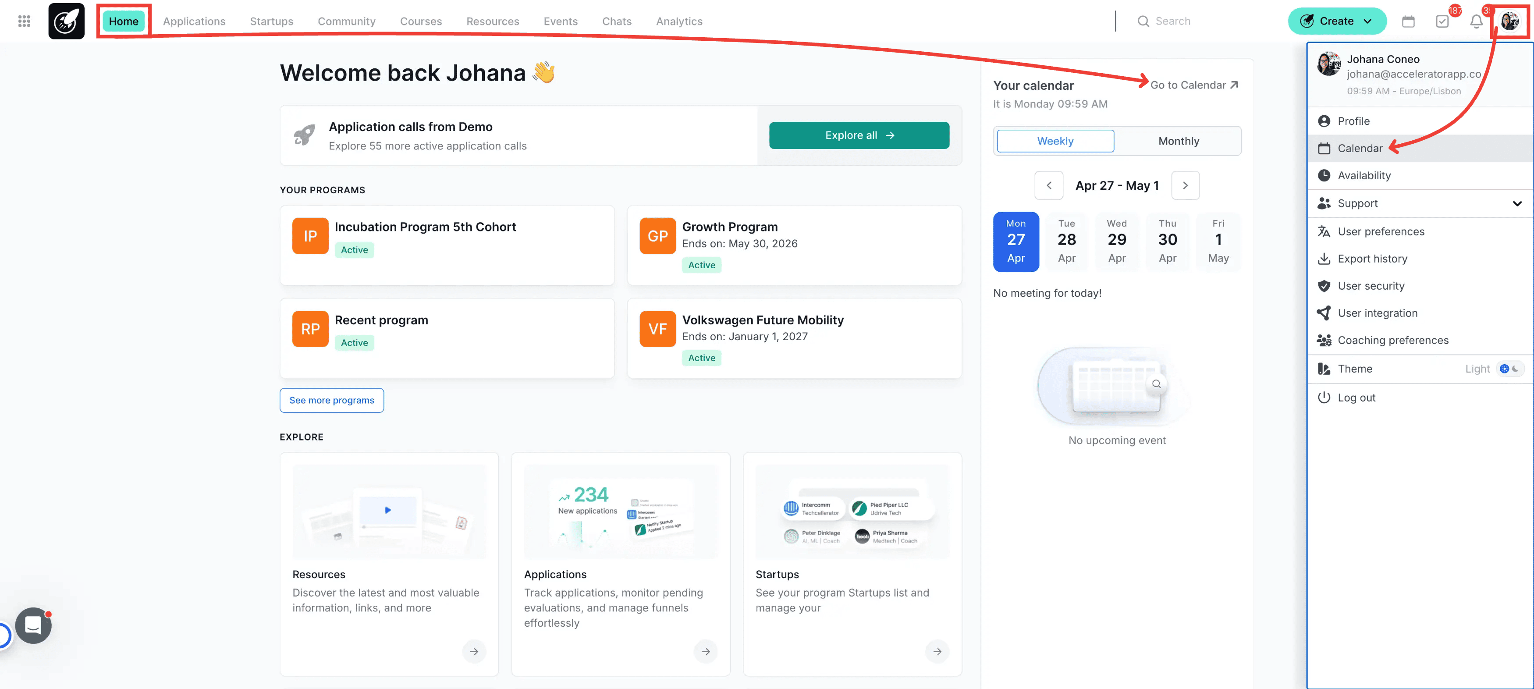The width and height of the screenshot is (1534, 689).
Task: Select Calendar in profile menu
Action: coord(1360,148)
